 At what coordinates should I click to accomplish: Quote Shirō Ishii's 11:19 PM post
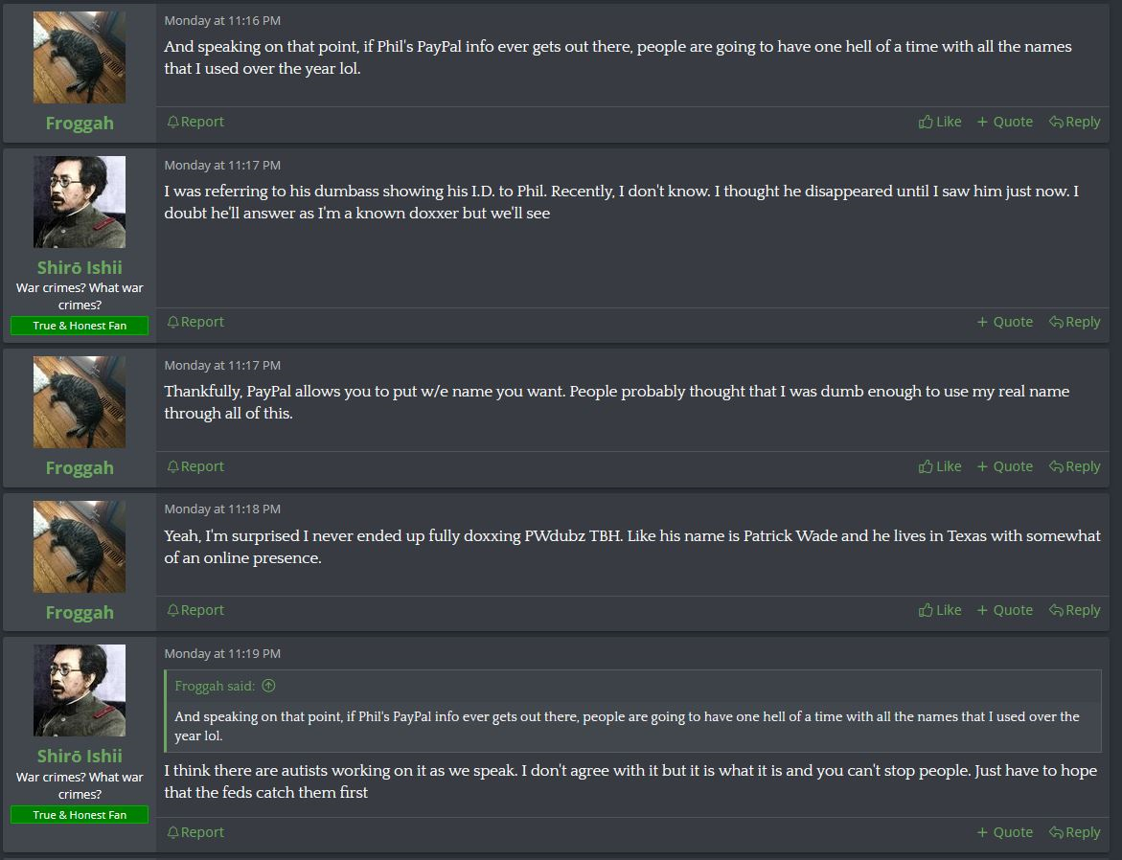click(1005, 832)
